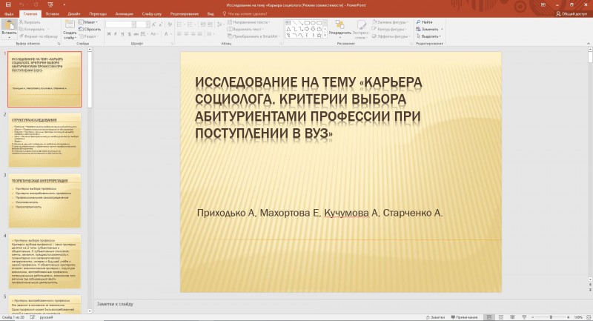Justify text in paragraph group
Image resolution: width=593 pixels, height=321 pixels.
click(x=201, y=34)
